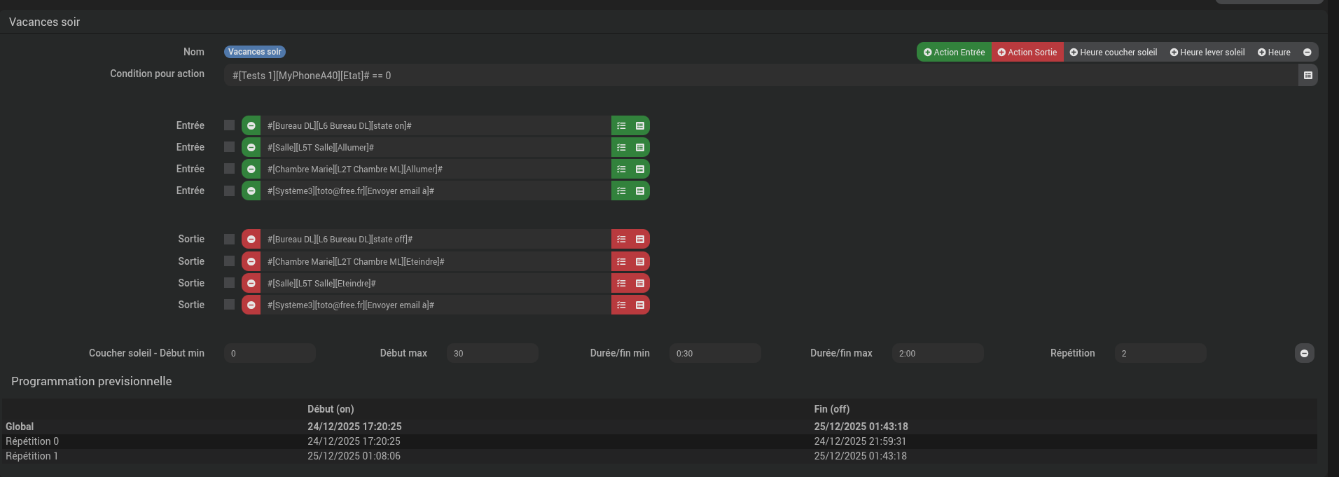The height and width of the screenshot is (477, 1339).
Task: Click the Vacances soir section header
Action: pyautogui.click(x=45, y=22)
